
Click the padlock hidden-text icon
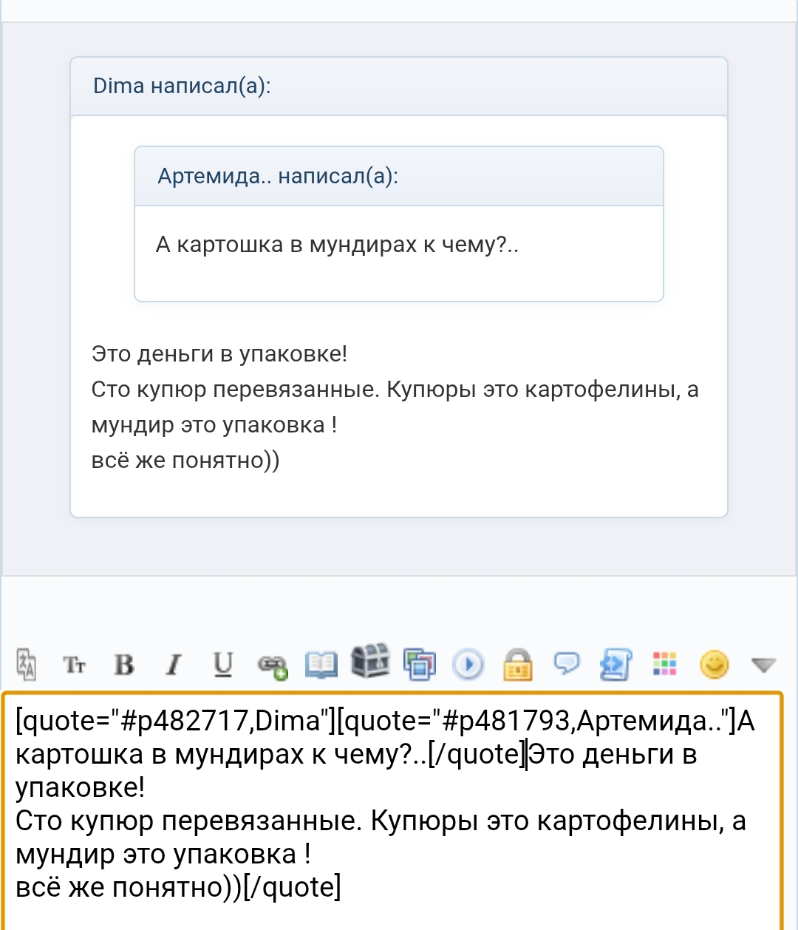[x=517, y=664]
